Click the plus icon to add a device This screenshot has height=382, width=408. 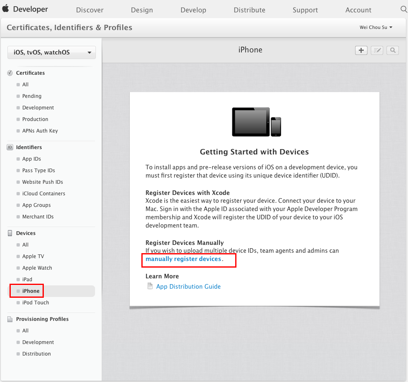[x=361, y=50]
